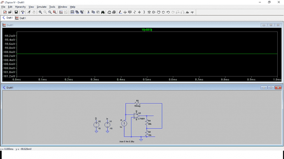
Task: Open Print Setup from the toolbar
Action: coord(109,12)
